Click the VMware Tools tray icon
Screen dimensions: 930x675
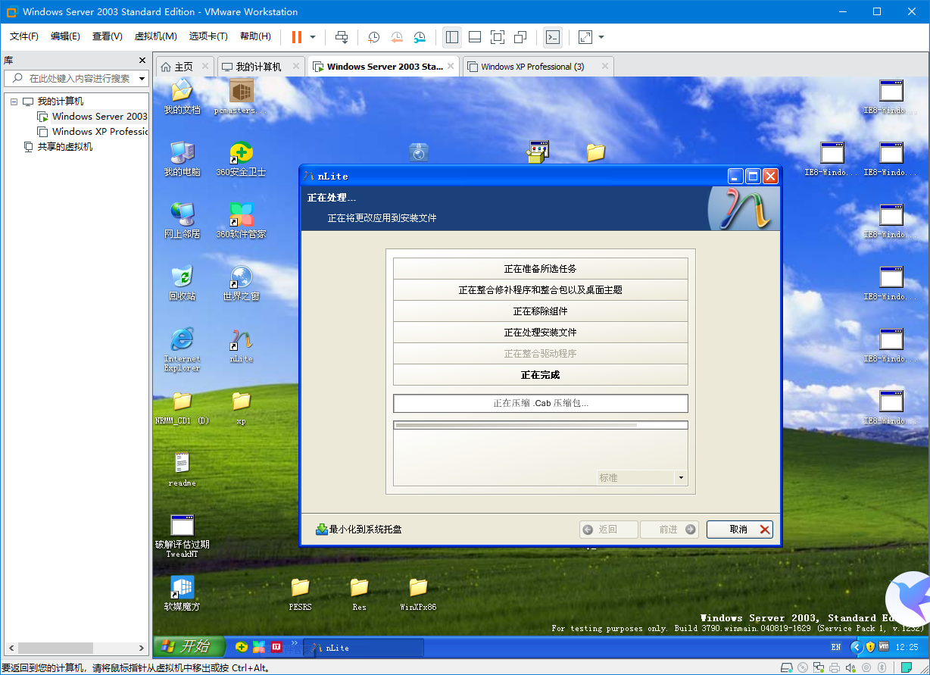[x=884, y=647]
